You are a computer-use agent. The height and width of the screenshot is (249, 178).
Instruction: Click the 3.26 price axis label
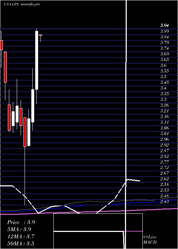tap(164, 105)
